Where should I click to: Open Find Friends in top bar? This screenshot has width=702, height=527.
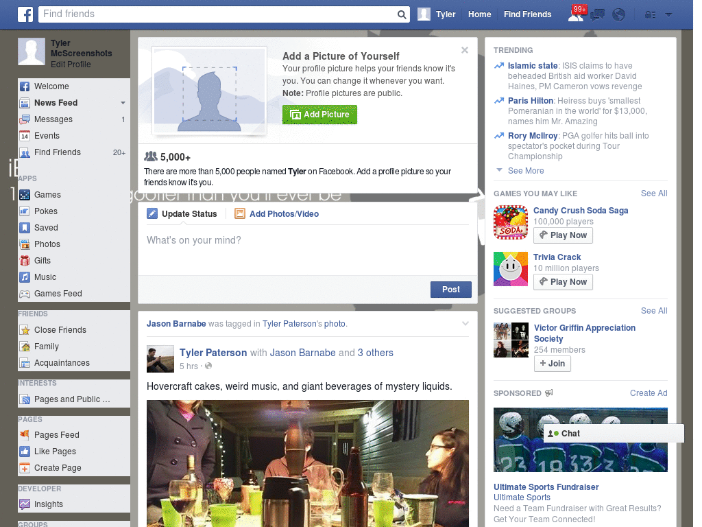[x=527, y=14]
